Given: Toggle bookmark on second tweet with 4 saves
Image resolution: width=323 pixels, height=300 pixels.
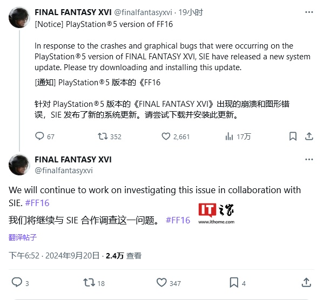Looking at the screenshot, I should tap(238, 283).
